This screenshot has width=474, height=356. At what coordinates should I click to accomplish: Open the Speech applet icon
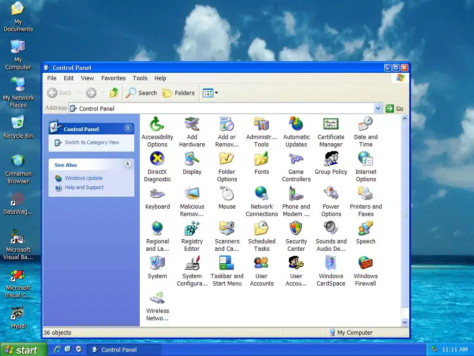tap(366, 228)
